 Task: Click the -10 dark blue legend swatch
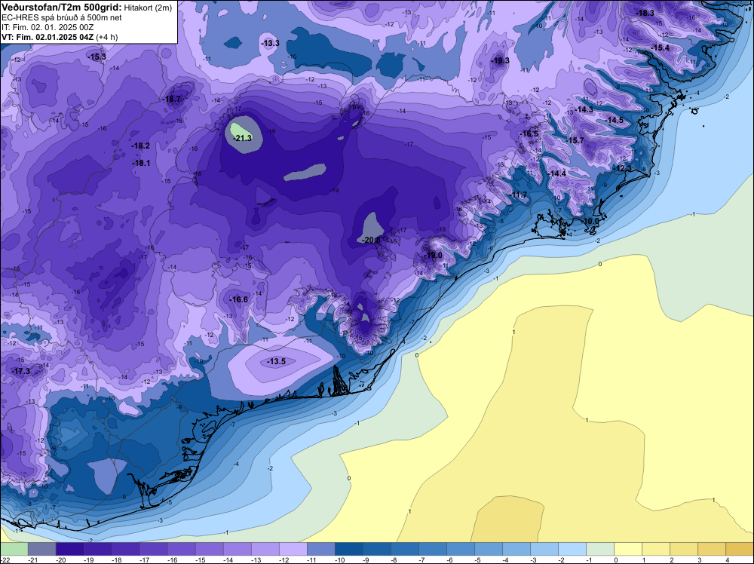pos(348,549)
